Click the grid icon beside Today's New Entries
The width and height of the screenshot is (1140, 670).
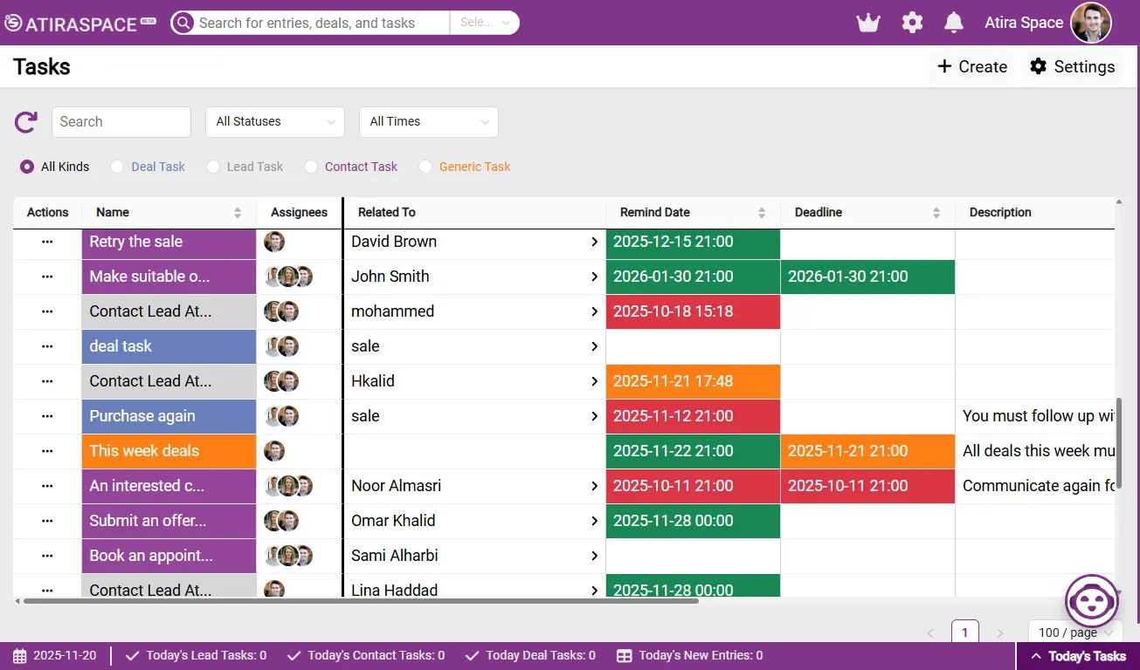click(x=624, y=655)
